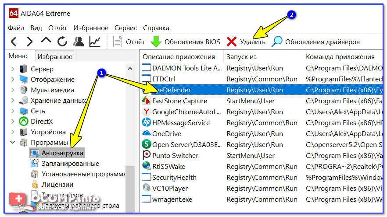387x217 pixels.
Task: Click the Punto Switcher icon
Action: click(146, 155)
